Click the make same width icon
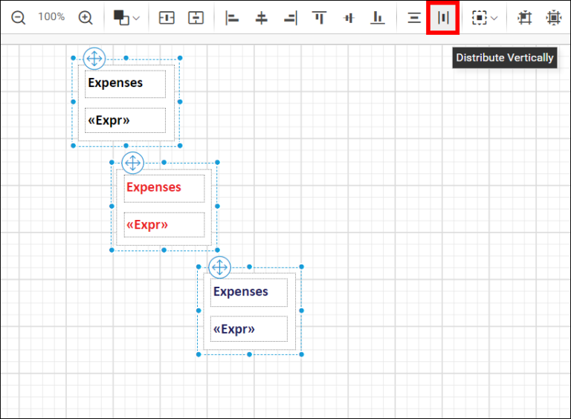Viewport: 571px width, 419px height. (167, 17)
